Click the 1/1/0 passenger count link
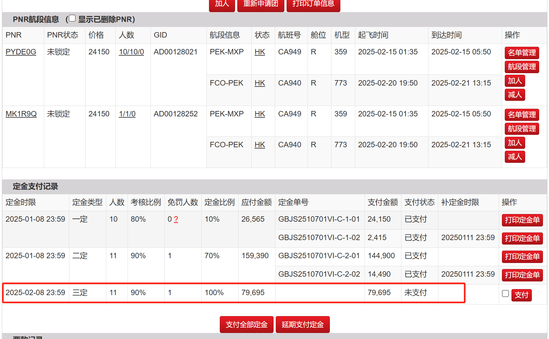The width and height of the screenshot is (549, 339). point(127,114)
